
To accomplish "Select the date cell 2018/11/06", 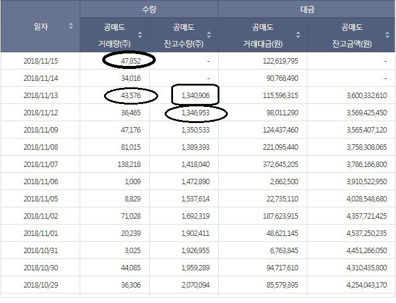I will tap(40, 182).
